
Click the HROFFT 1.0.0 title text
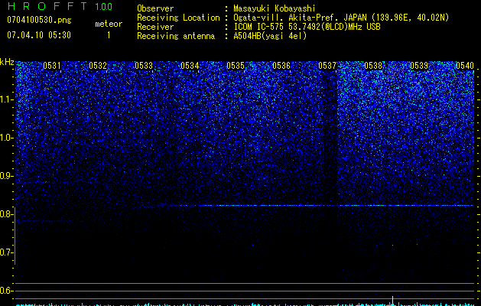pyautogui.click(x=60, y=6)
